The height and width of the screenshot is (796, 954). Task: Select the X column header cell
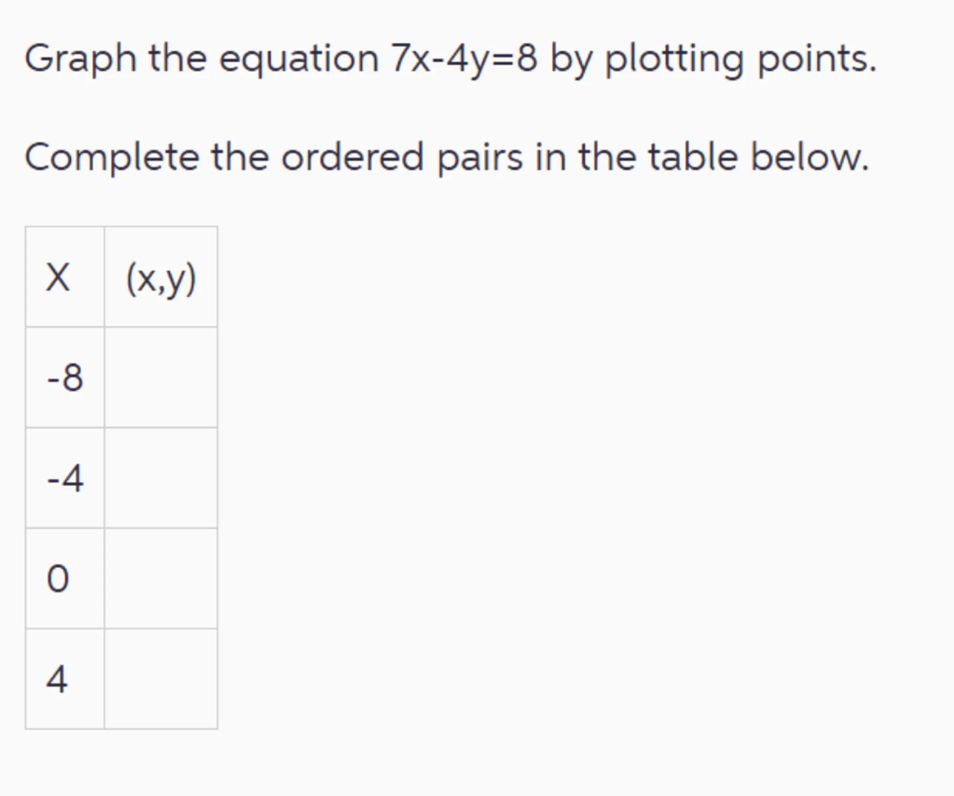(x=65, y=277)
